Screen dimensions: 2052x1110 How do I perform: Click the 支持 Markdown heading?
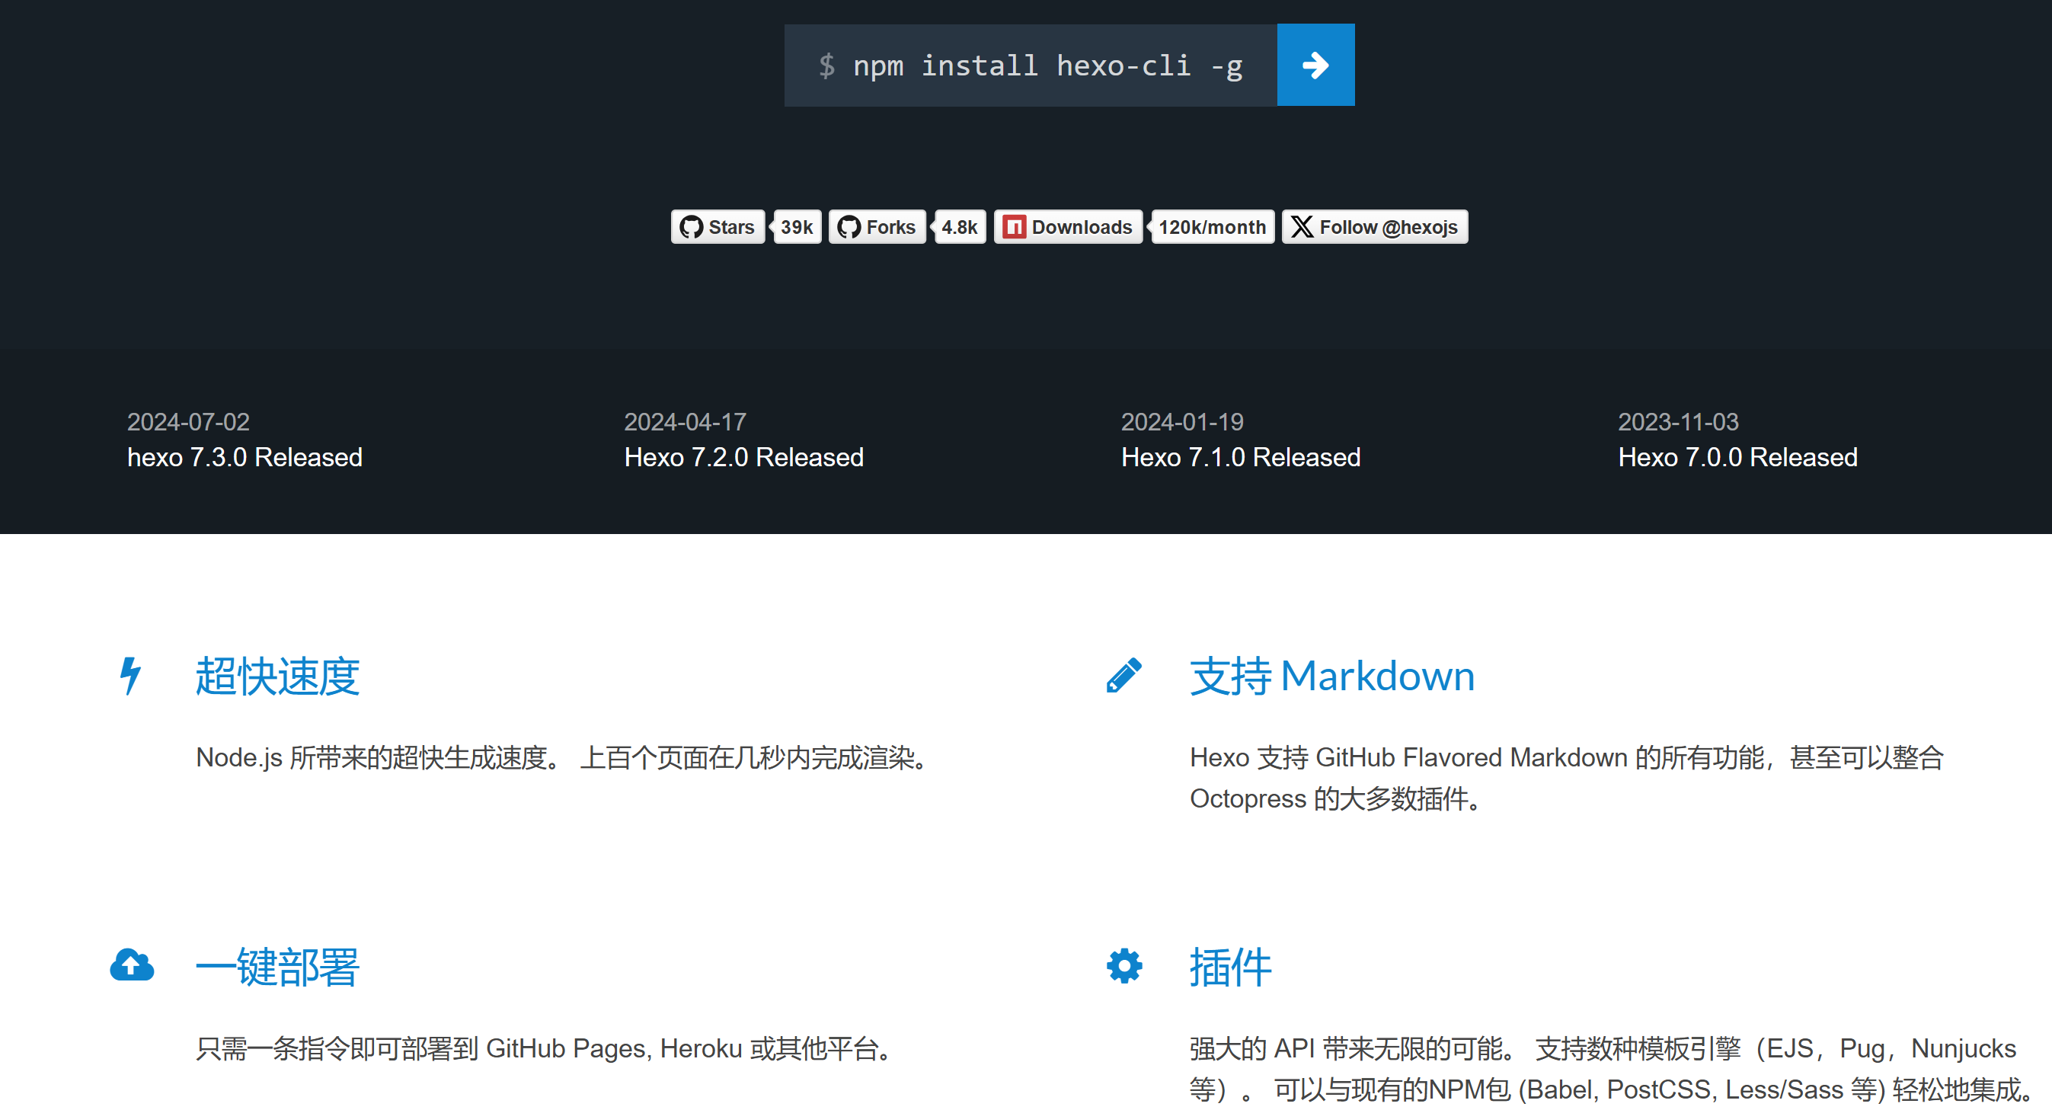coord(1333,677)
